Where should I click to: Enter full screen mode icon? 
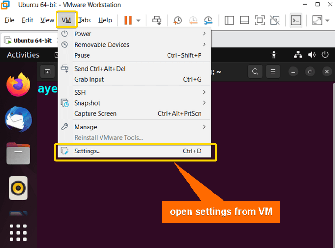pos(259,21)
